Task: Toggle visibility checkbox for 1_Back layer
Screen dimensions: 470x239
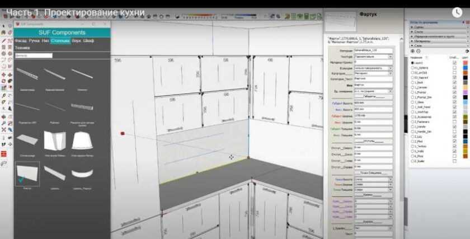Action: [454, 82]
